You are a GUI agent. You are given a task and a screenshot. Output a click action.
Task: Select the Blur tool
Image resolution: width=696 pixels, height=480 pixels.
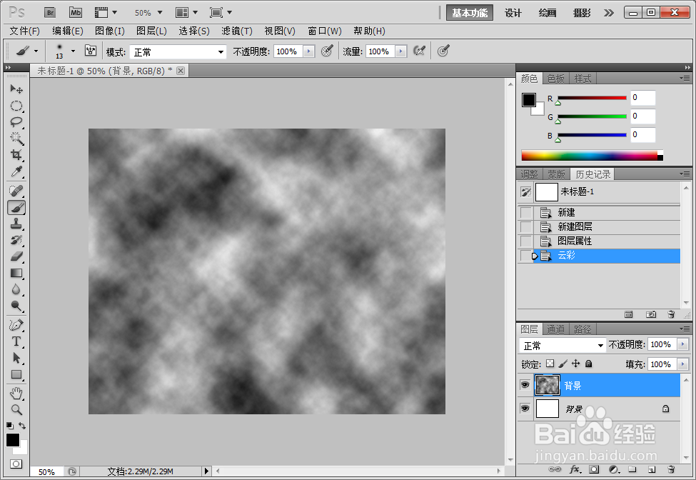[x=16, y=289]
